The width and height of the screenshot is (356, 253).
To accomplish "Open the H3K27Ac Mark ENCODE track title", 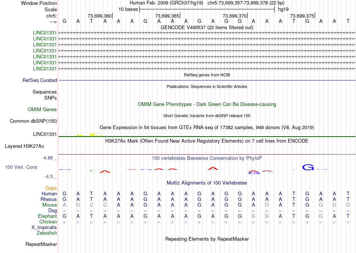I will pyautogui.click(x=207, y=141).
